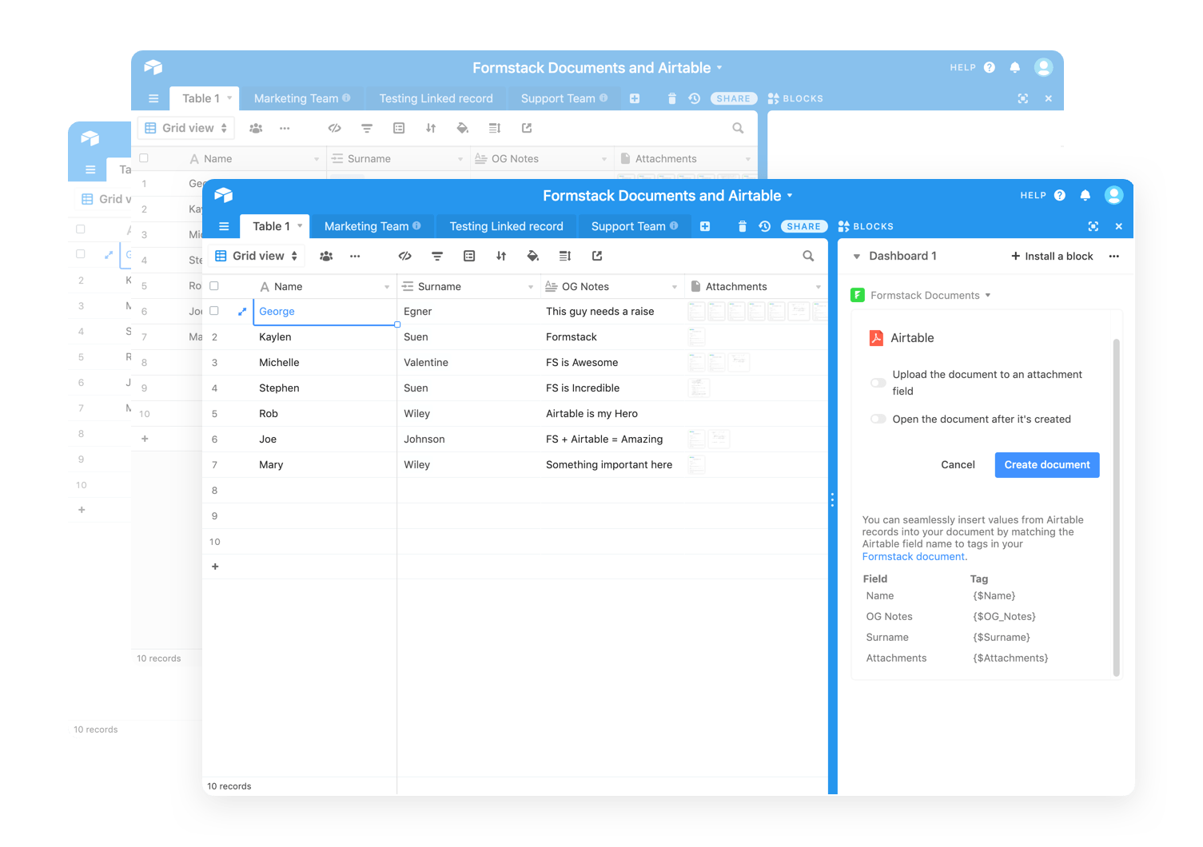Check George row checkbox

[214, 311]
